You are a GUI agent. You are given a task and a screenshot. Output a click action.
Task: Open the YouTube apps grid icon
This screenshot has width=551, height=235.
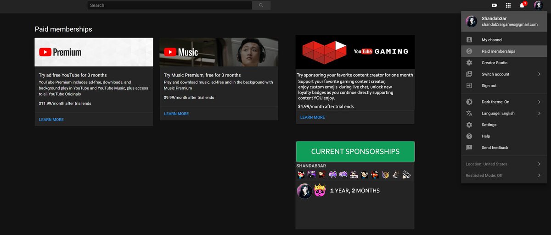[508, 5]
